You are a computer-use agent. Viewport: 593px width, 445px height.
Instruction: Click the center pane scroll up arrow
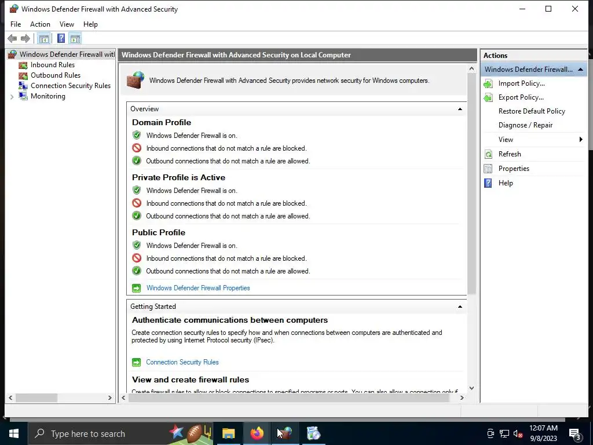[x=471, y=68]
